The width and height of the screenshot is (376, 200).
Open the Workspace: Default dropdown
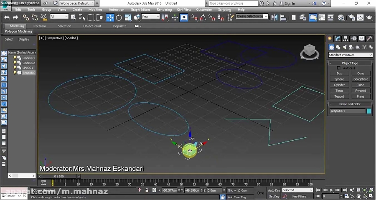(x=77, y=3)
